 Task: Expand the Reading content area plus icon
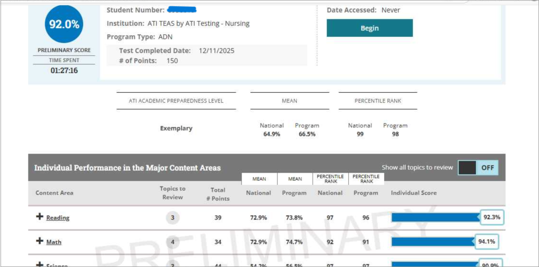[39, 217]
